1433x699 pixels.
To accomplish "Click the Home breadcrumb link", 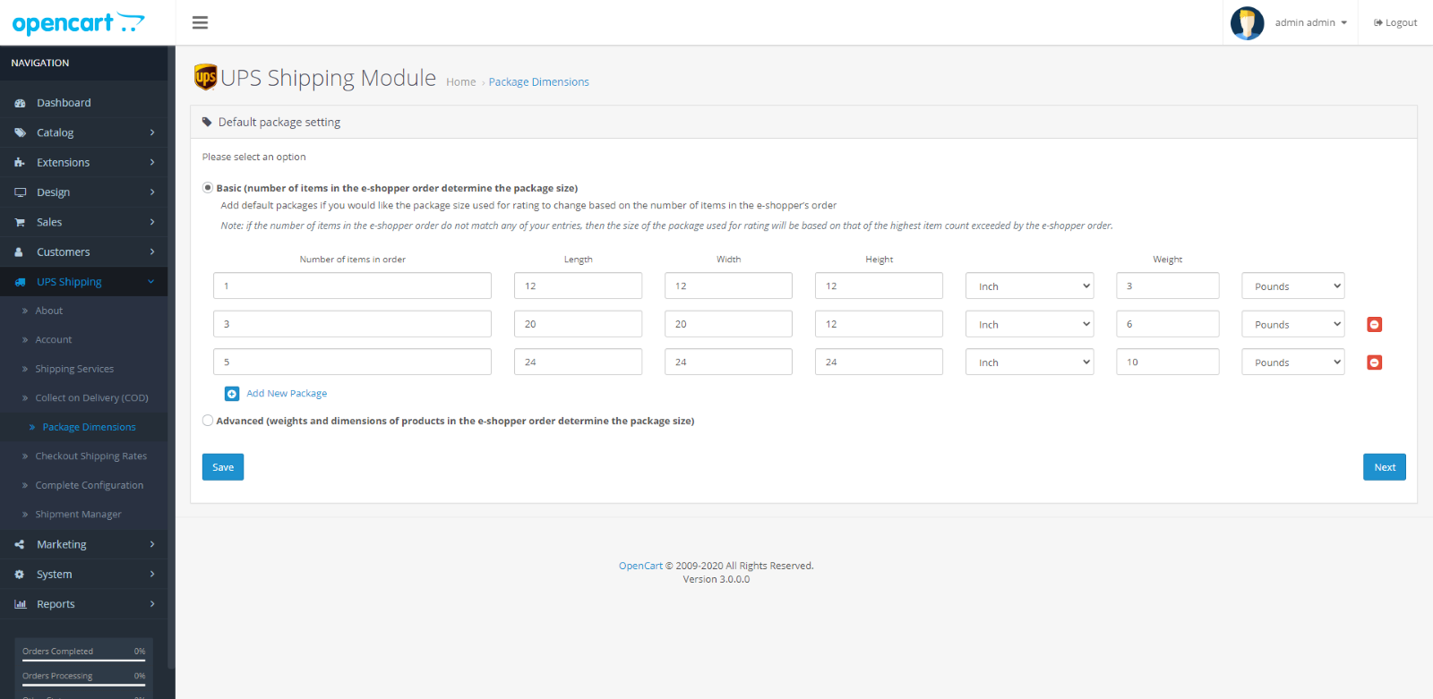I will (x=461, y=82).
